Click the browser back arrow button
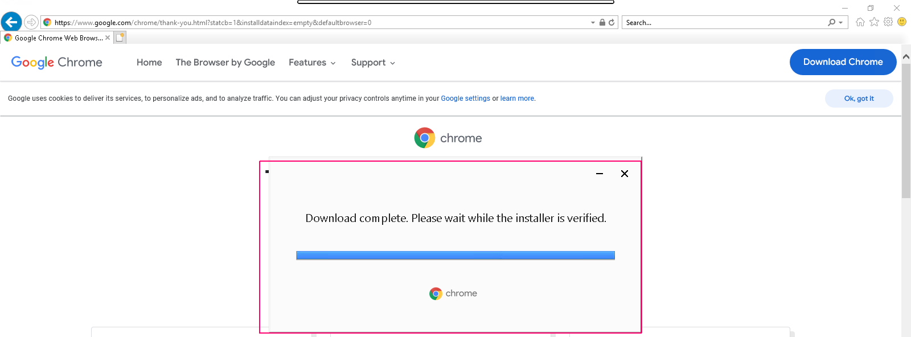 pos(11,22)
